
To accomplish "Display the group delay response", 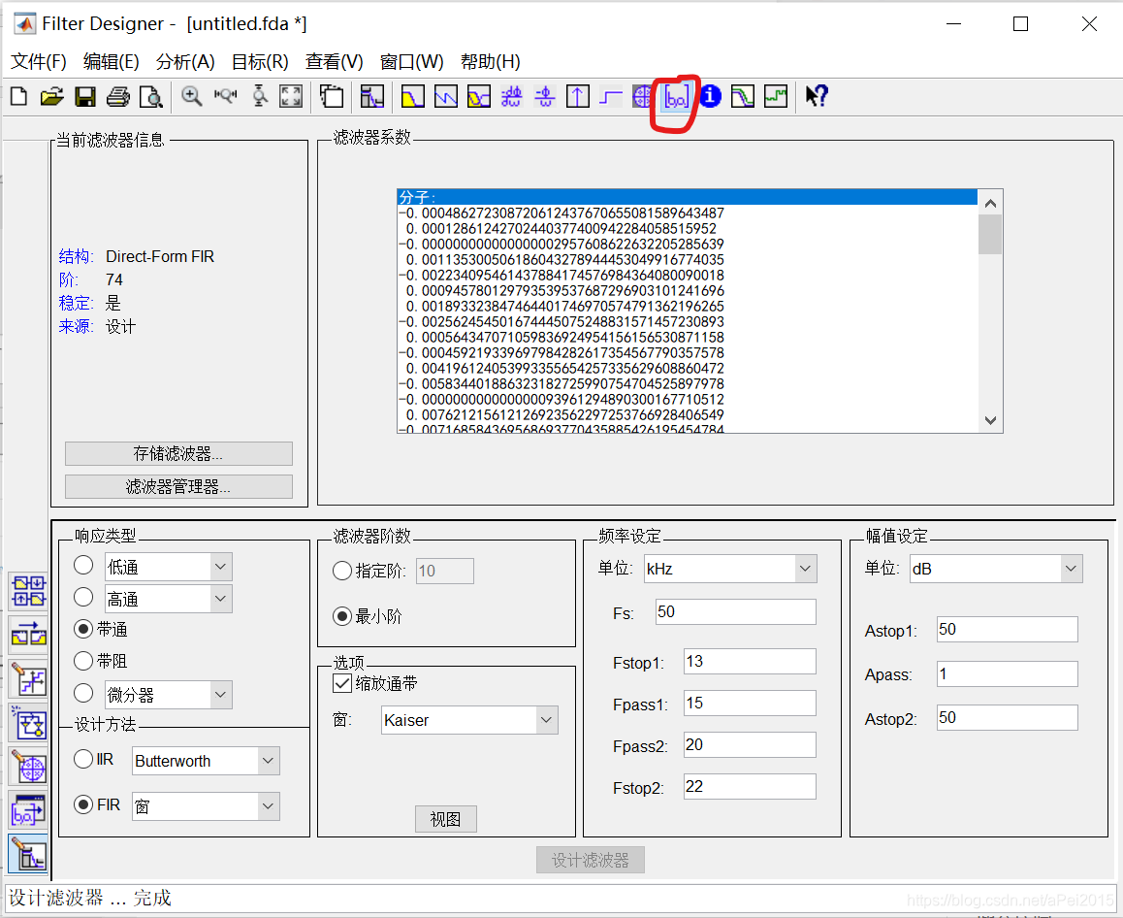I will [x=511, y=96].
